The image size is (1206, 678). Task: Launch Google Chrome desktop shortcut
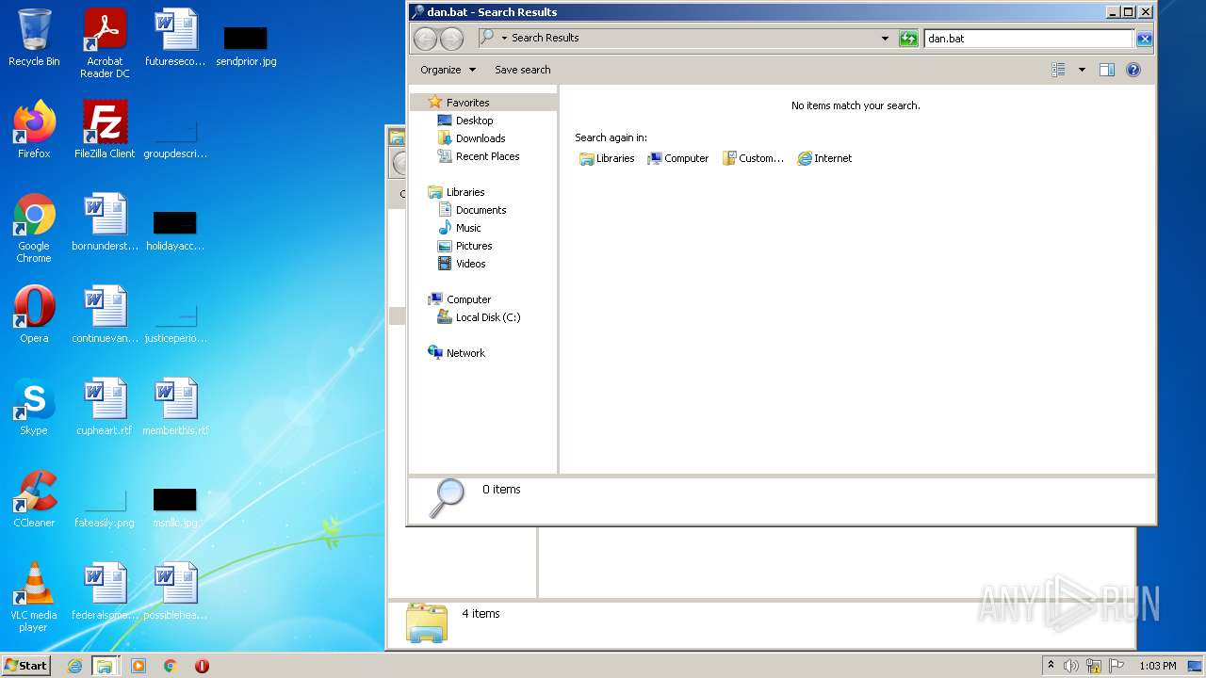(x=34, y=228)
